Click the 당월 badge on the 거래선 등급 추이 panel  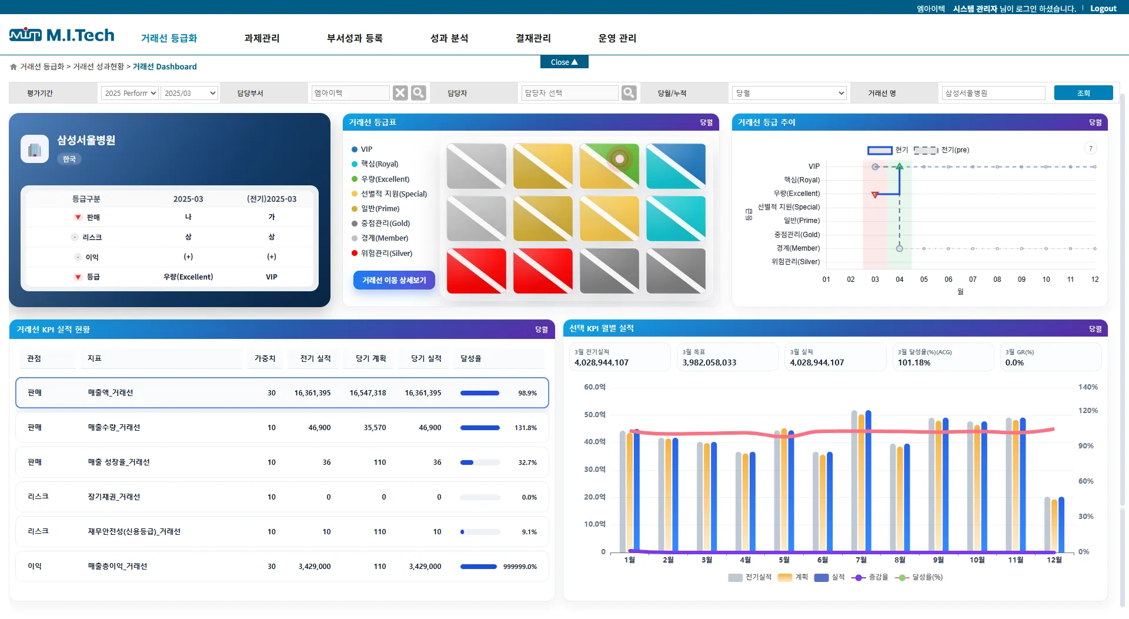point(1095,122)
